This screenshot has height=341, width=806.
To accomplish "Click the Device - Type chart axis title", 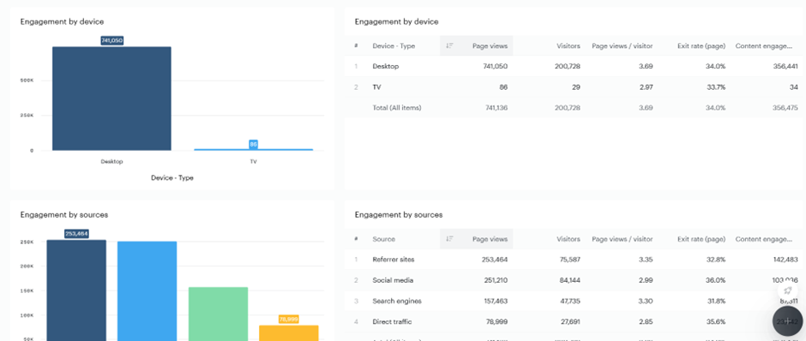I will pos(172,177).
